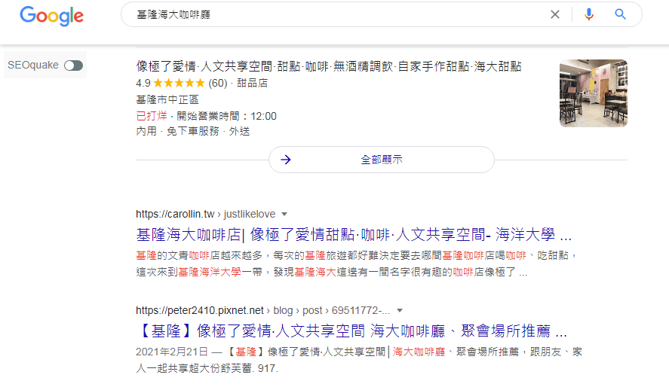Viewport: 669px width, 390px height.
Task: Open the 像極了愛情 local business listing title
Action: click(329, 66)
